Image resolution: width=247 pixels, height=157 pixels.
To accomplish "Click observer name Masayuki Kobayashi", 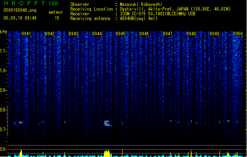I will pos(141,4).
